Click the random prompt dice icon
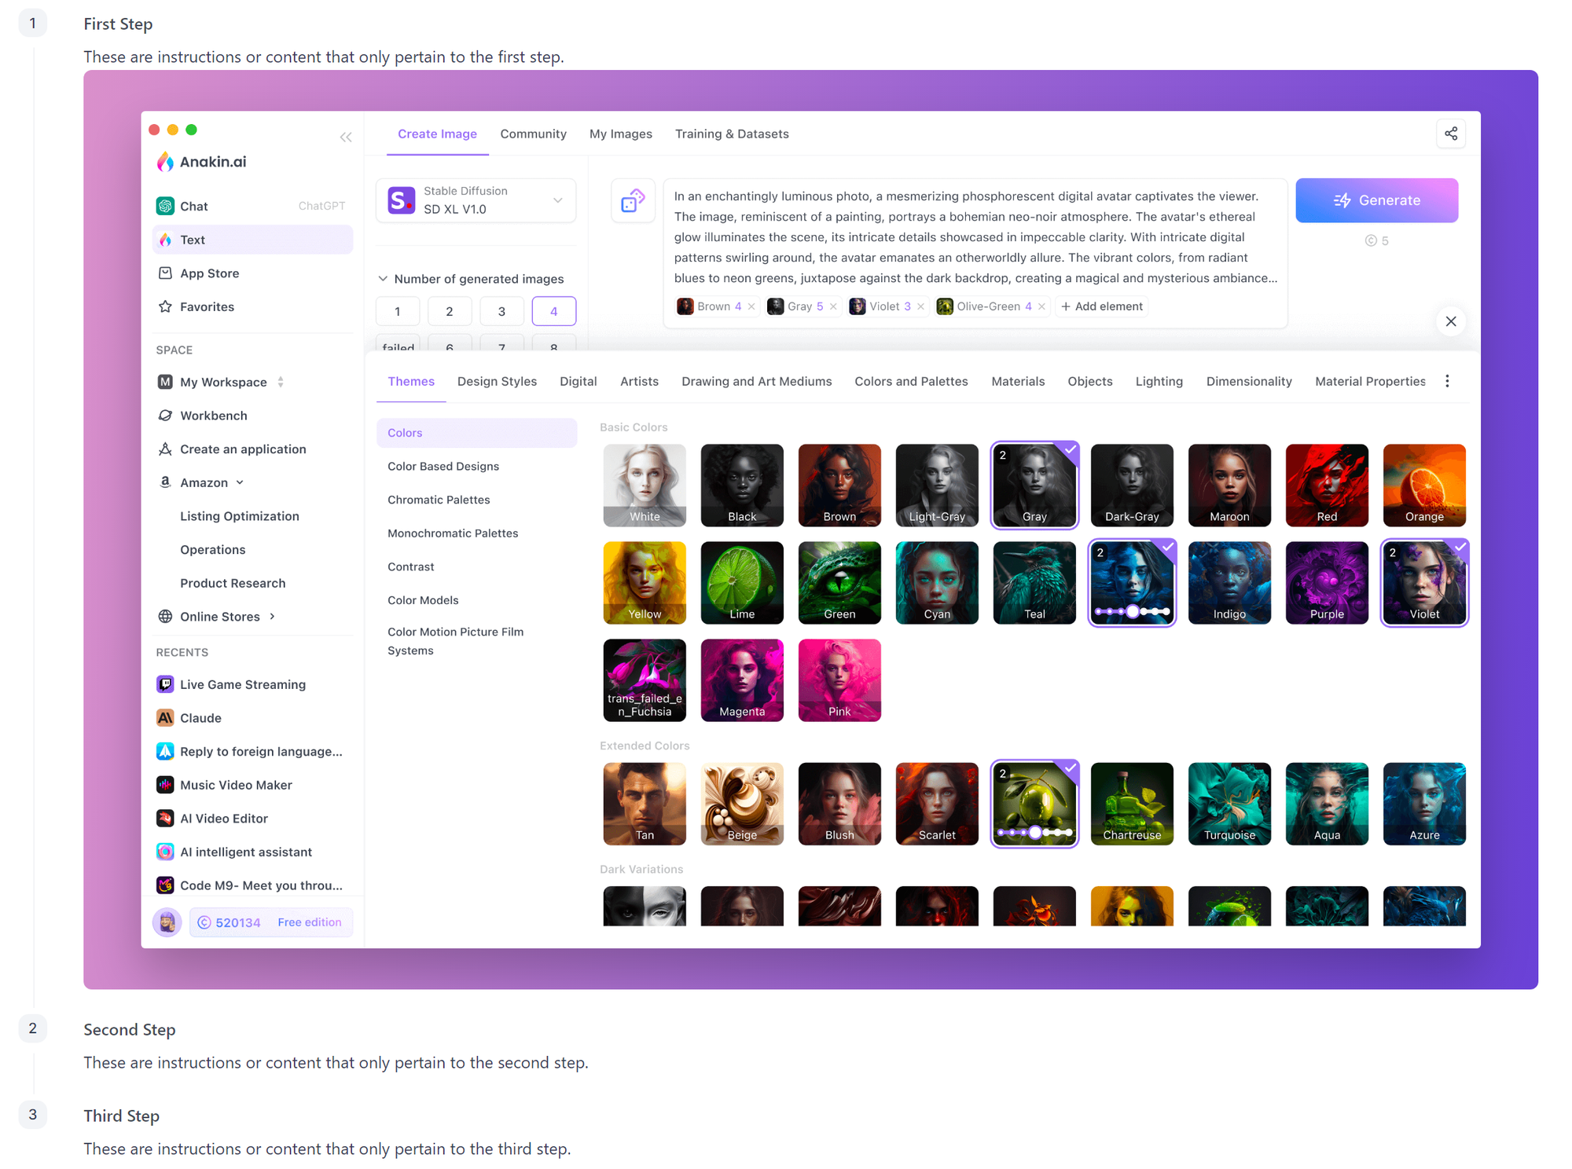The image size is (1572, 1169). click(x=633, y=201)
